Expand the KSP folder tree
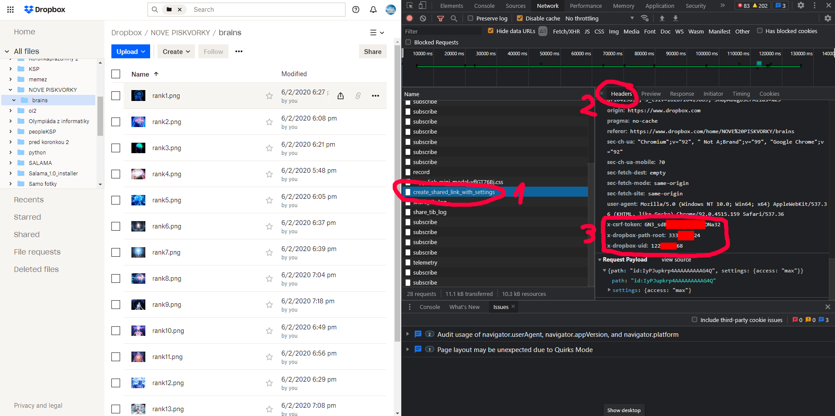Image resolution: width=835 pixels, height=416 pixels. (x=10, y=69)
